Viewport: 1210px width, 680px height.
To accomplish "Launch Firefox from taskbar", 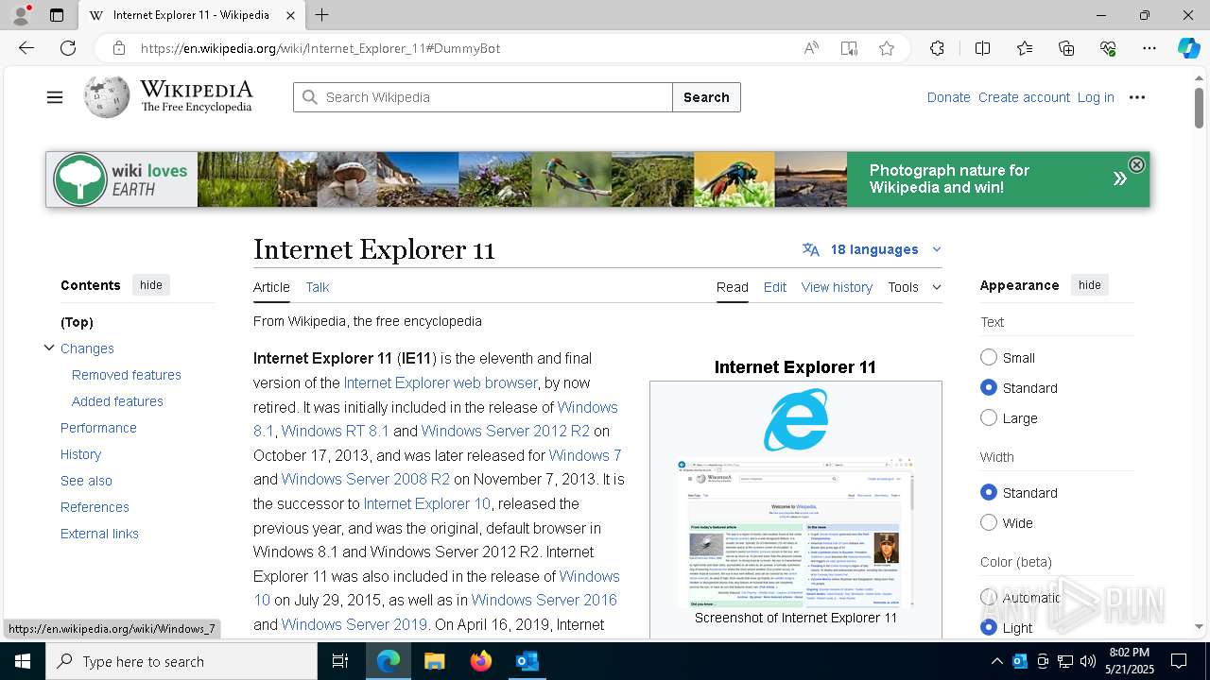I will (x=481, y=661).
